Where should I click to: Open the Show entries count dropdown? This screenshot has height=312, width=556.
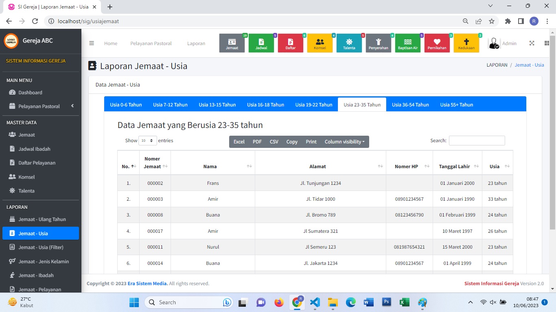[x=148, y=141]
